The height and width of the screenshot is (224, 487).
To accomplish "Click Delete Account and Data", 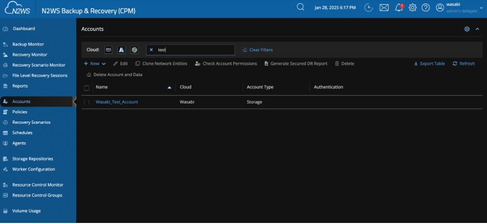I will 114,75.
